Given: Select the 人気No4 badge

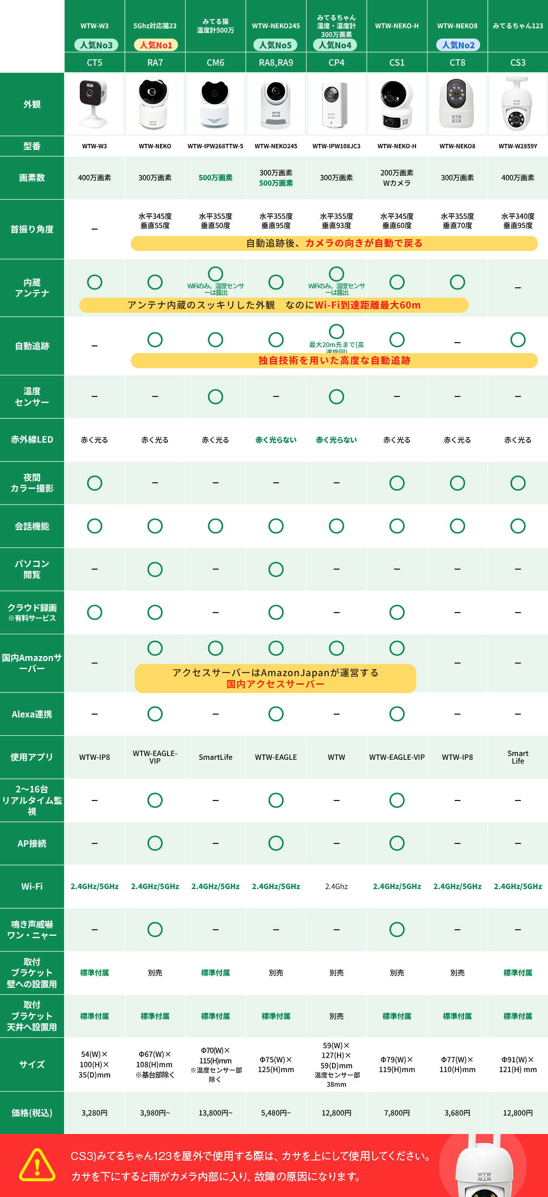Looking at the screenshot, I should [335, 45].
